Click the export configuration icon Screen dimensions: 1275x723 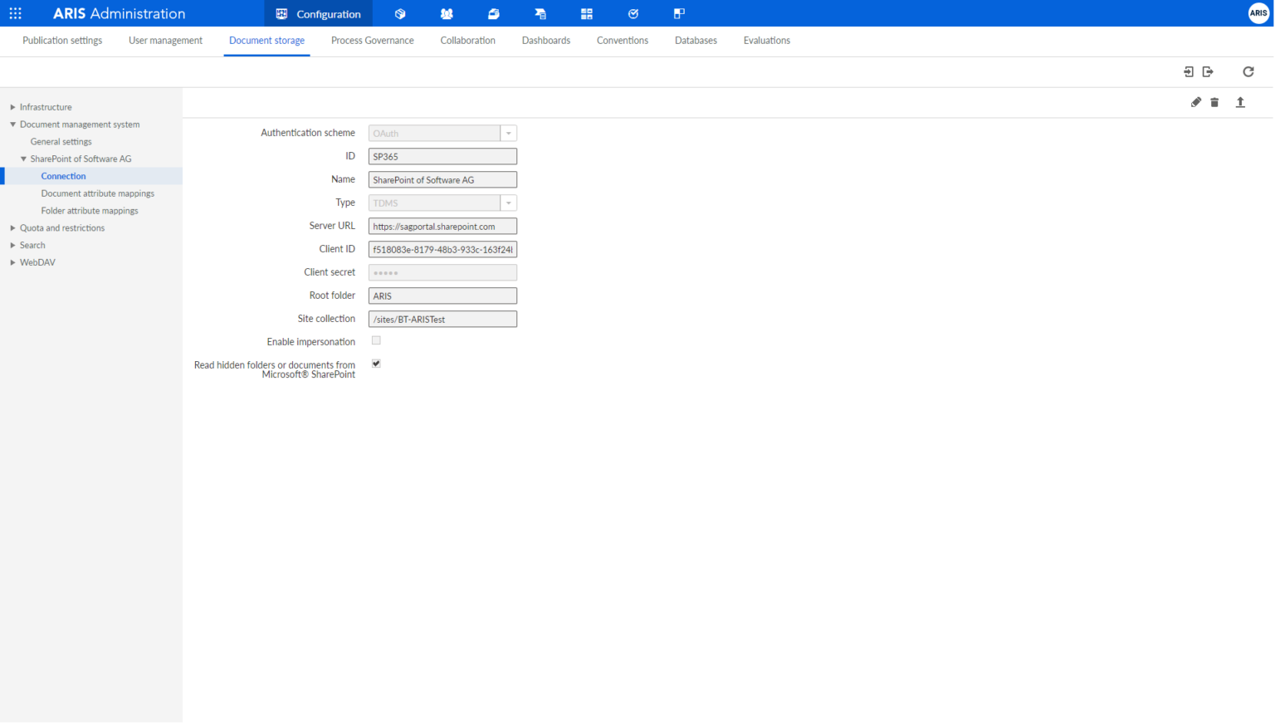tap(1208, 72)
